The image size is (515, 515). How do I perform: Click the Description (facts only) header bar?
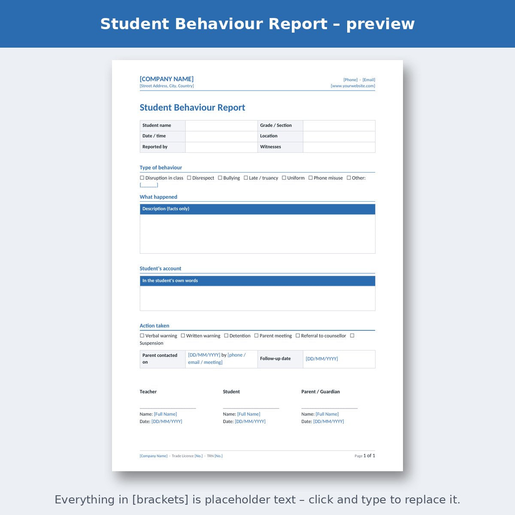click(x=257, y=209)
